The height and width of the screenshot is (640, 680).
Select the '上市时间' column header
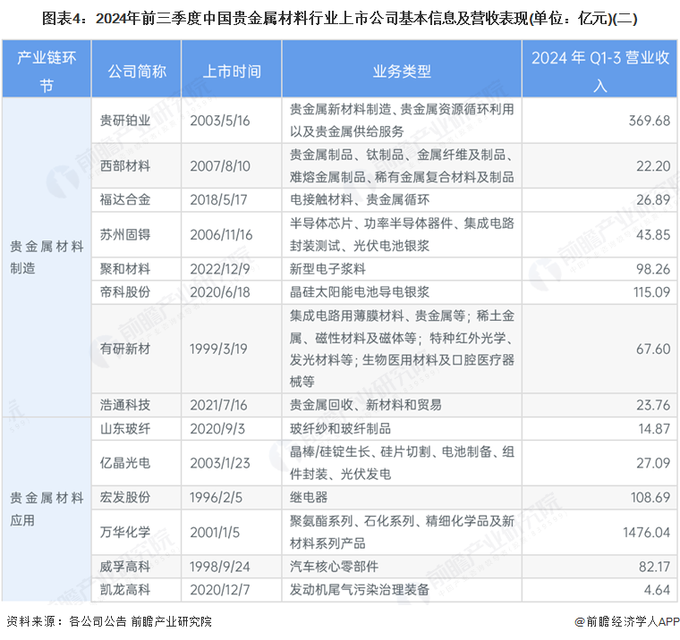pos(232,69)
